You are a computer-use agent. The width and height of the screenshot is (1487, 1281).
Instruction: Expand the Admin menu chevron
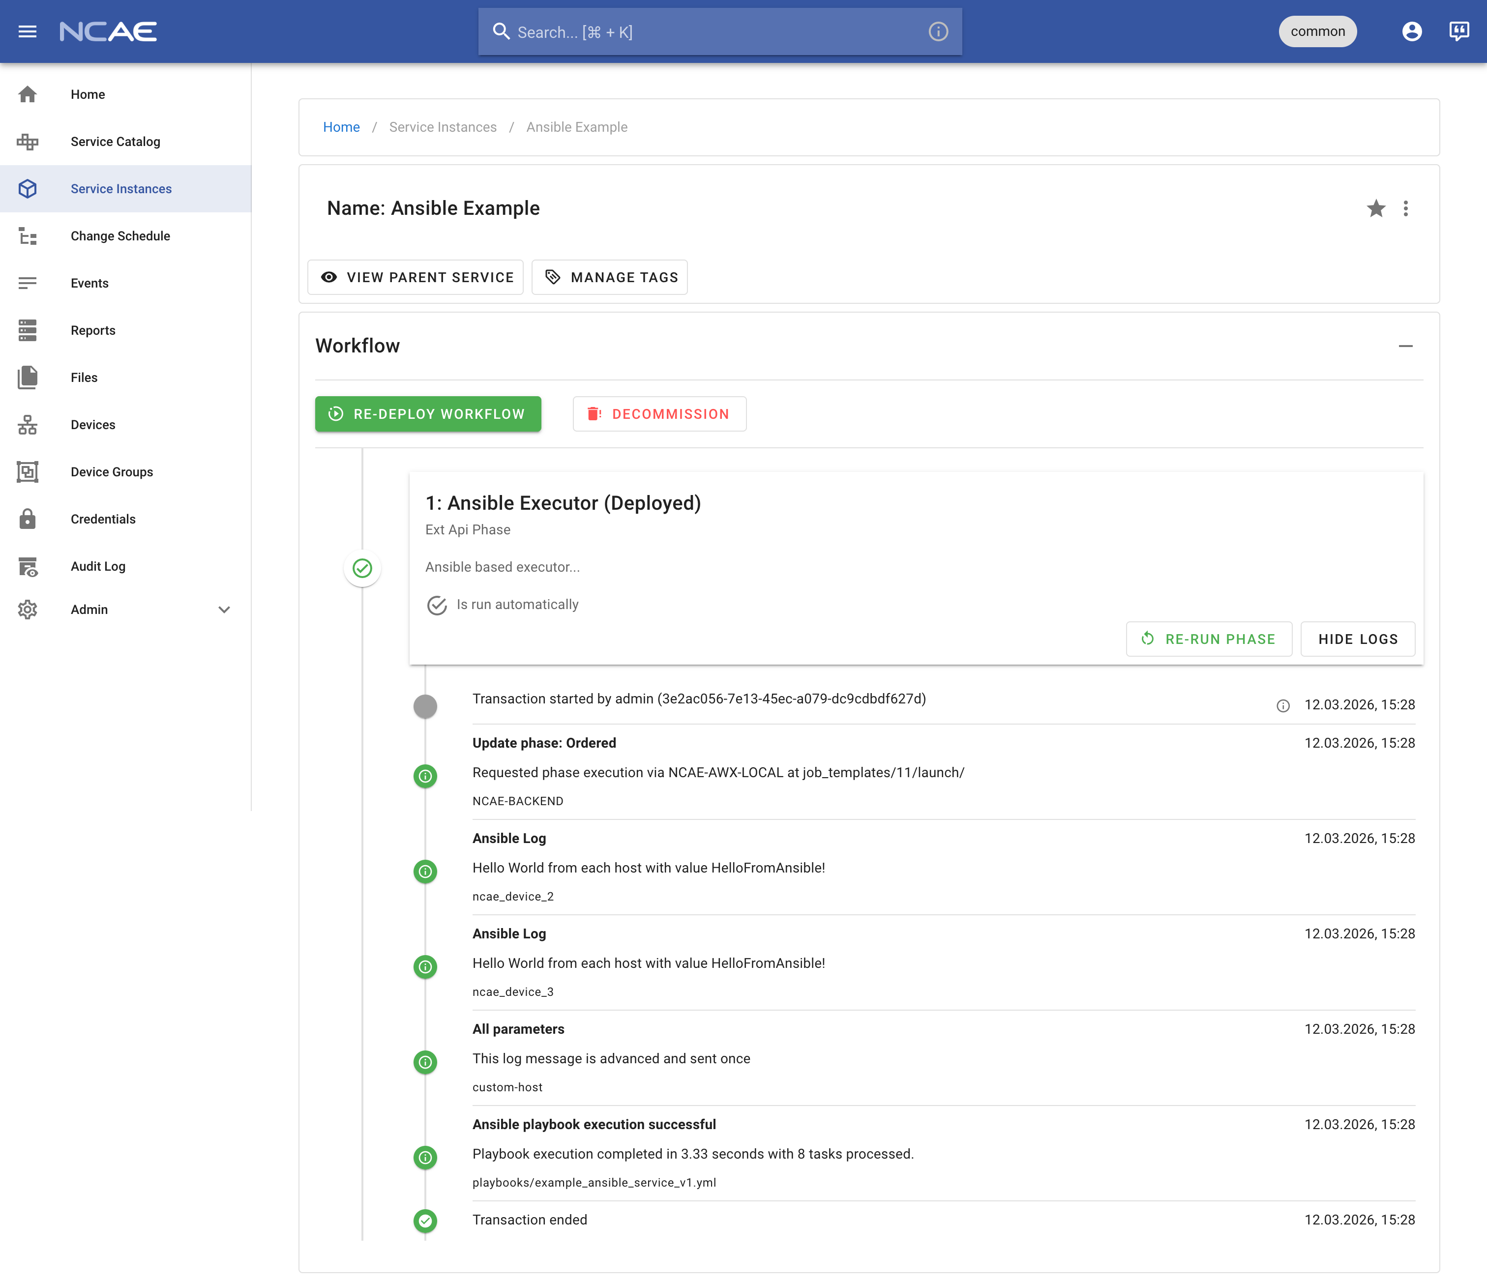click(x=224, y=610)
